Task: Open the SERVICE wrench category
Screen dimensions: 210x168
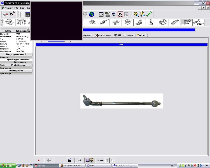Action: tap(198, 22)
